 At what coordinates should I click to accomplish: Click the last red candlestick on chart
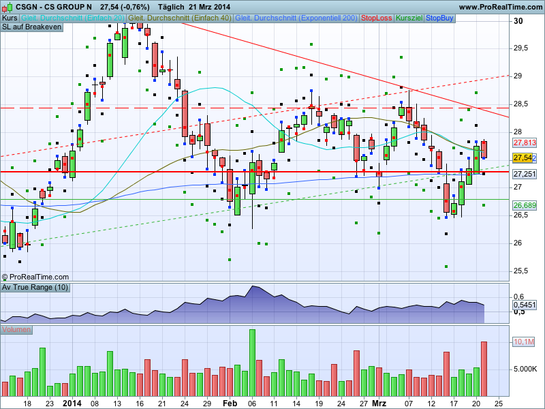[x=484, y=149]
